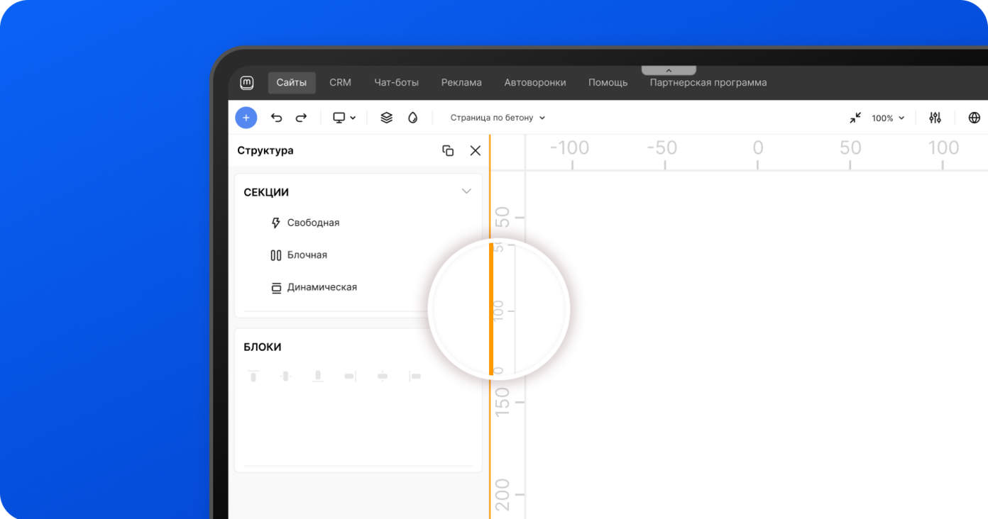The width and height of the screenshot is (988, 519).
Task: Click the align left edge icon
Action: (415, 376)
